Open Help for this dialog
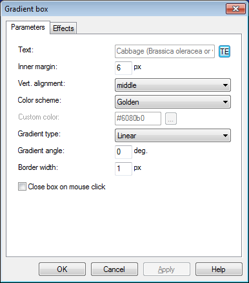The height and width of the screenshot is (283, 249). tap(219, 269)
